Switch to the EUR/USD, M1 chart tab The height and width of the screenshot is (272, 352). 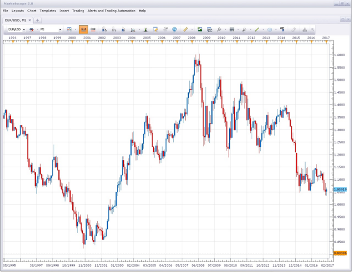click(15, 20)
